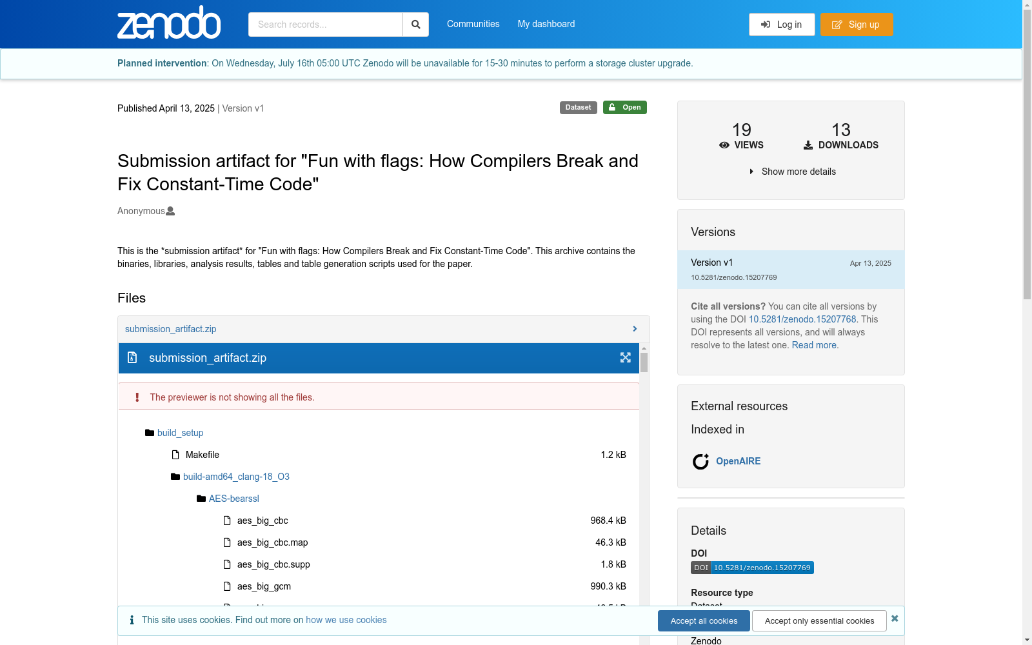
Task: Click the page scrollbar thumb
Action: pos(1027,154)
